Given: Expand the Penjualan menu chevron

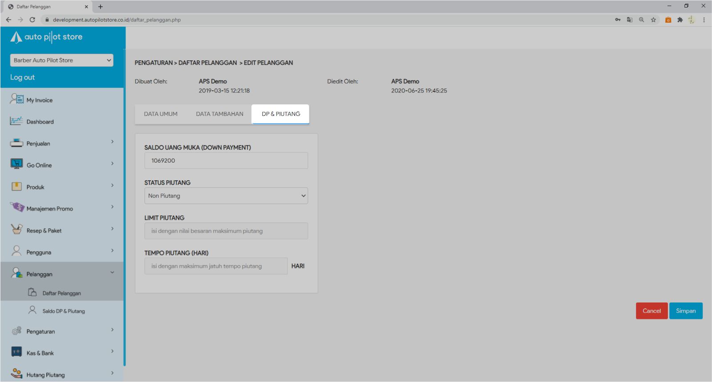Looking at the screenshot, I should pyautogui.click(x=112, y=142).
